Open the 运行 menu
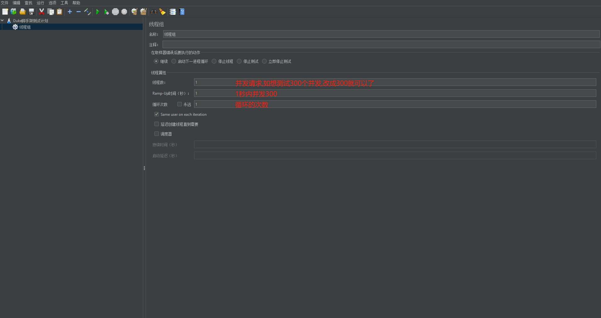 pos(40,3)
